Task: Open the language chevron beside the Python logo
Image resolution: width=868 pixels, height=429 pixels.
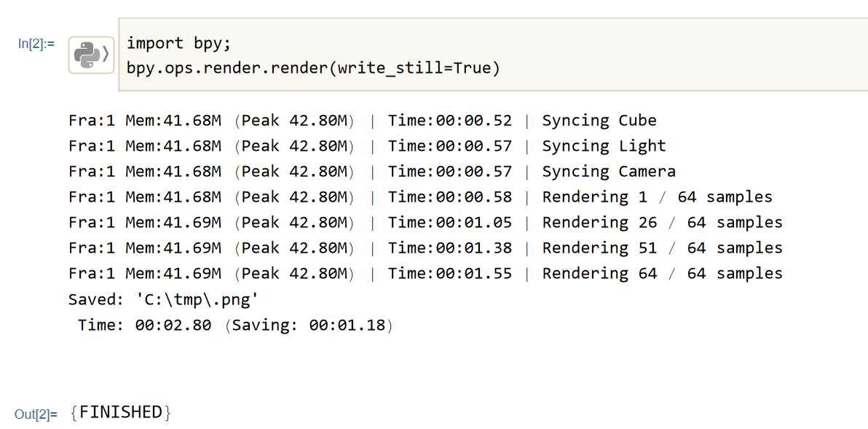Action: pos(106,54)
